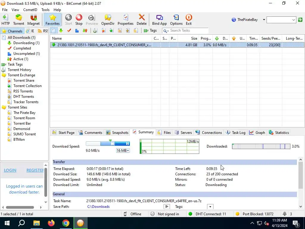Open the Task Log tab

tap(236, 133)
